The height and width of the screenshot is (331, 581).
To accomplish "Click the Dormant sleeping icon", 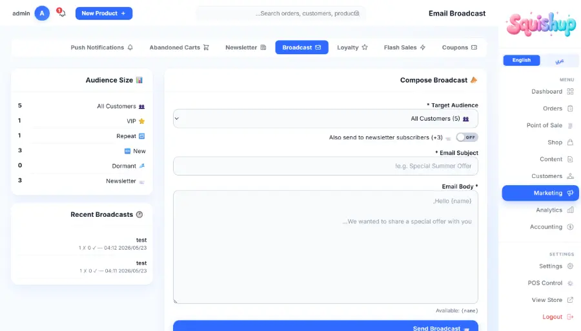I will click(x=141, y=166).
